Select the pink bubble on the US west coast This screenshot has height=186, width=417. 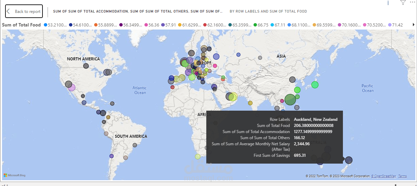tap(71, 87)
